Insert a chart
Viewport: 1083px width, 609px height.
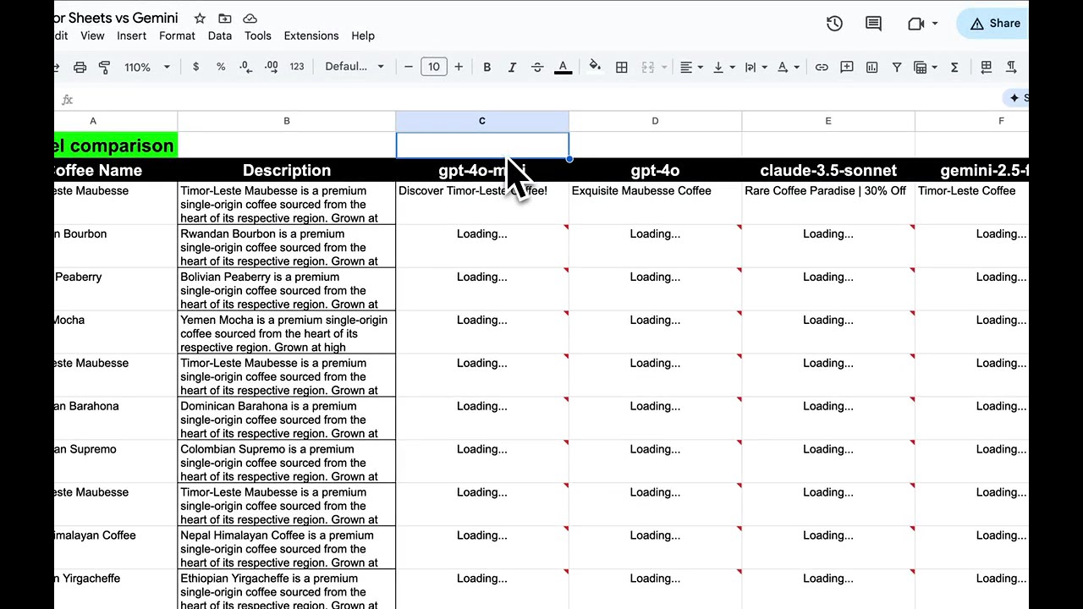pos(871,67)
